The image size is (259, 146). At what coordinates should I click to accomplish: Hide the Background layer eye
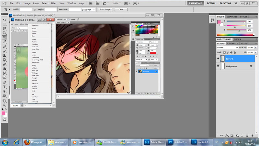click(218, 66)
